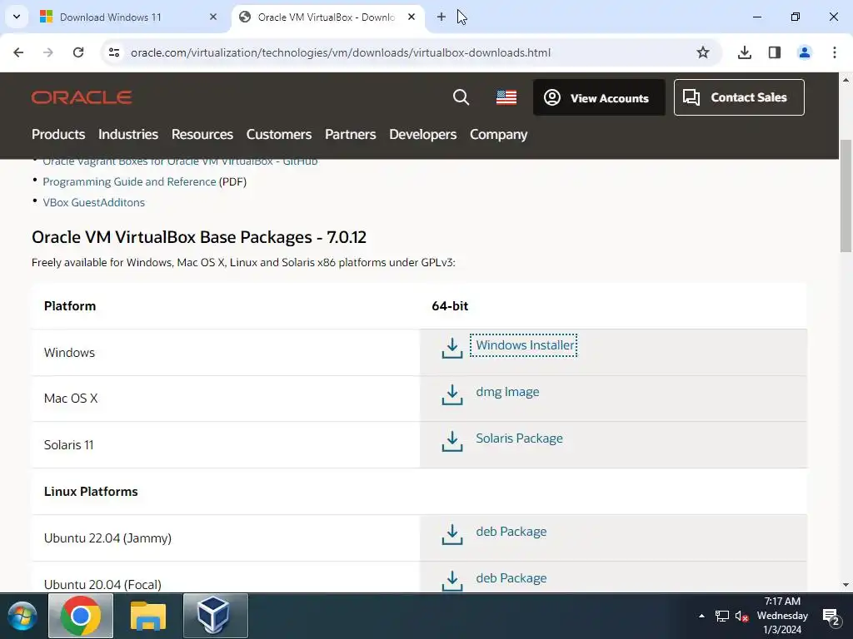Change country via US flag icon

pyautogui.click(x=506, y=97)
